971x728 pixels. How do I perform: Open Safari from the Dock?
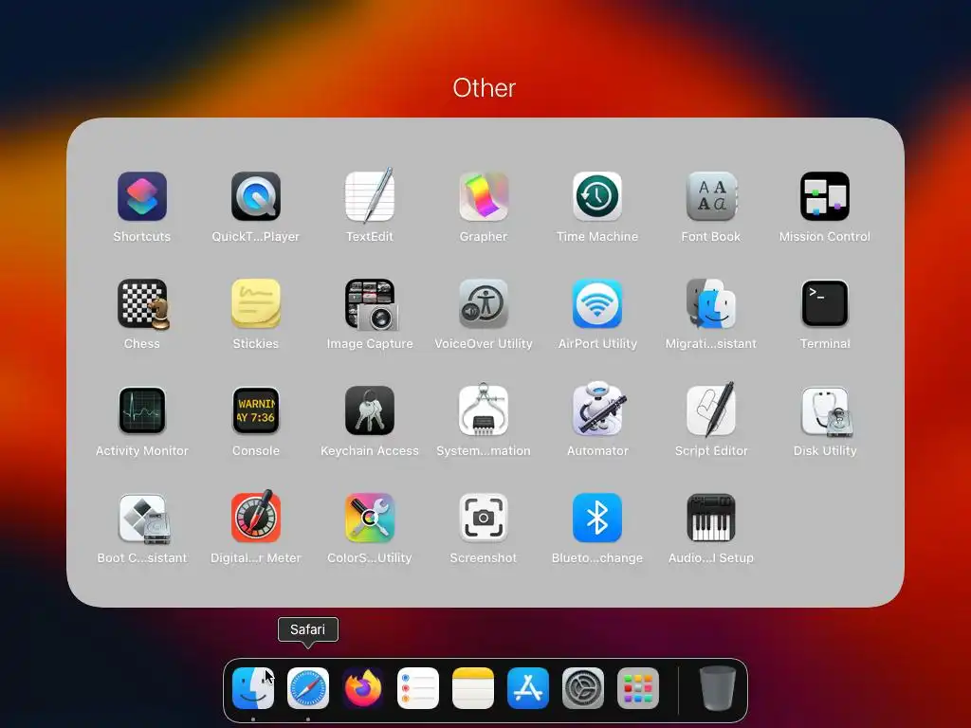coord(308,688)
